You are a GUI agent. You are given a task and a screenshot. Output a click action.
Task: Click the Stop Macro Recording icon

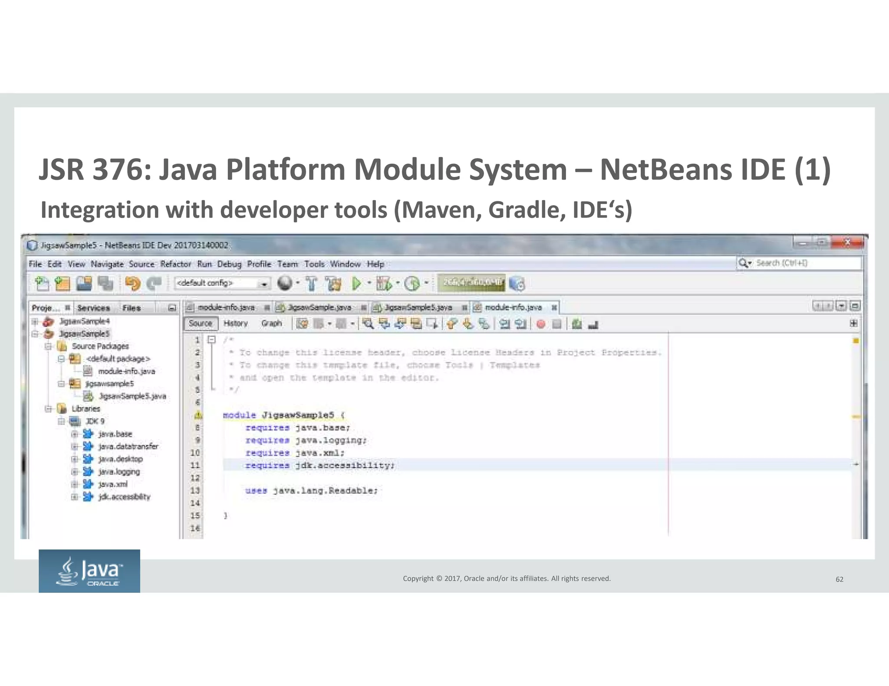[556, 324]
